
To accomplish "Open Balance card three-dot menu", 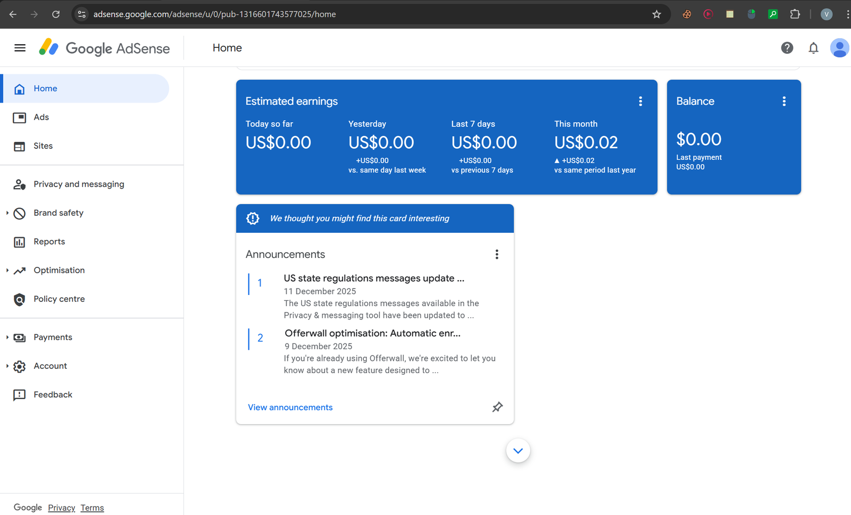I will (x=783, y=102).
